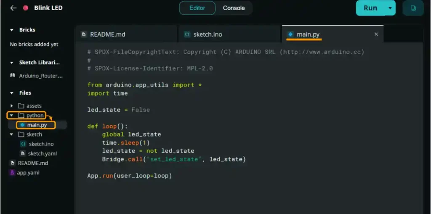Screen dimensions: 431x214
Task: Select the main.py editor tab
Action: click(333, 34)
